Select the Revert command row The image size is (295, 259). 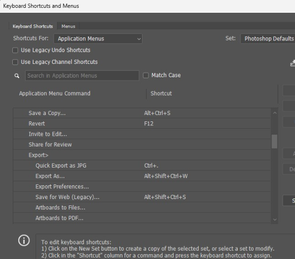click(x=142, y=123)
